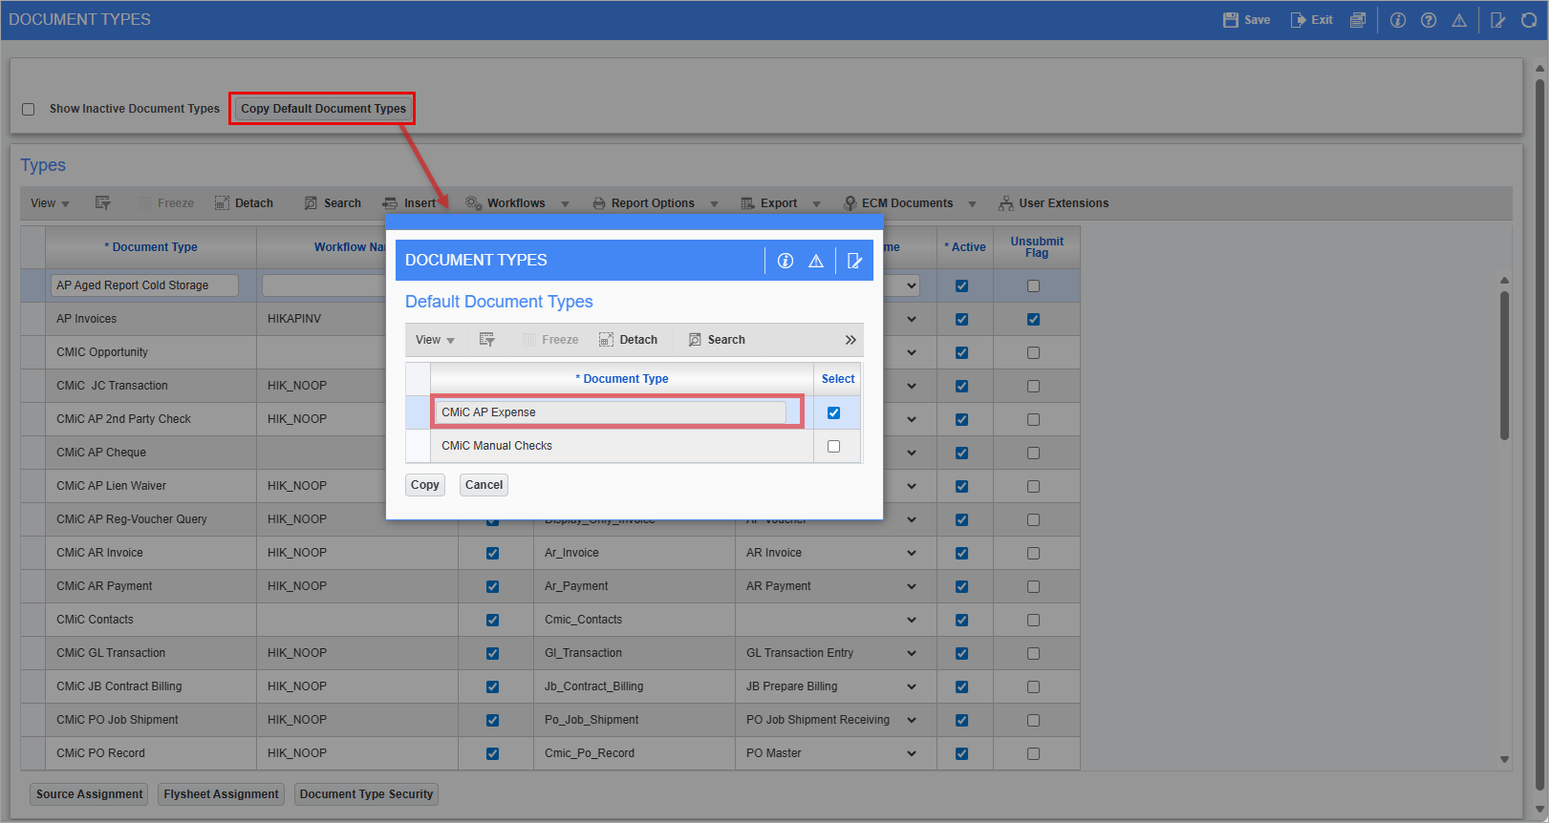Click the Flysheet Assignment button

pyautogui.click(x=221, y=794)
